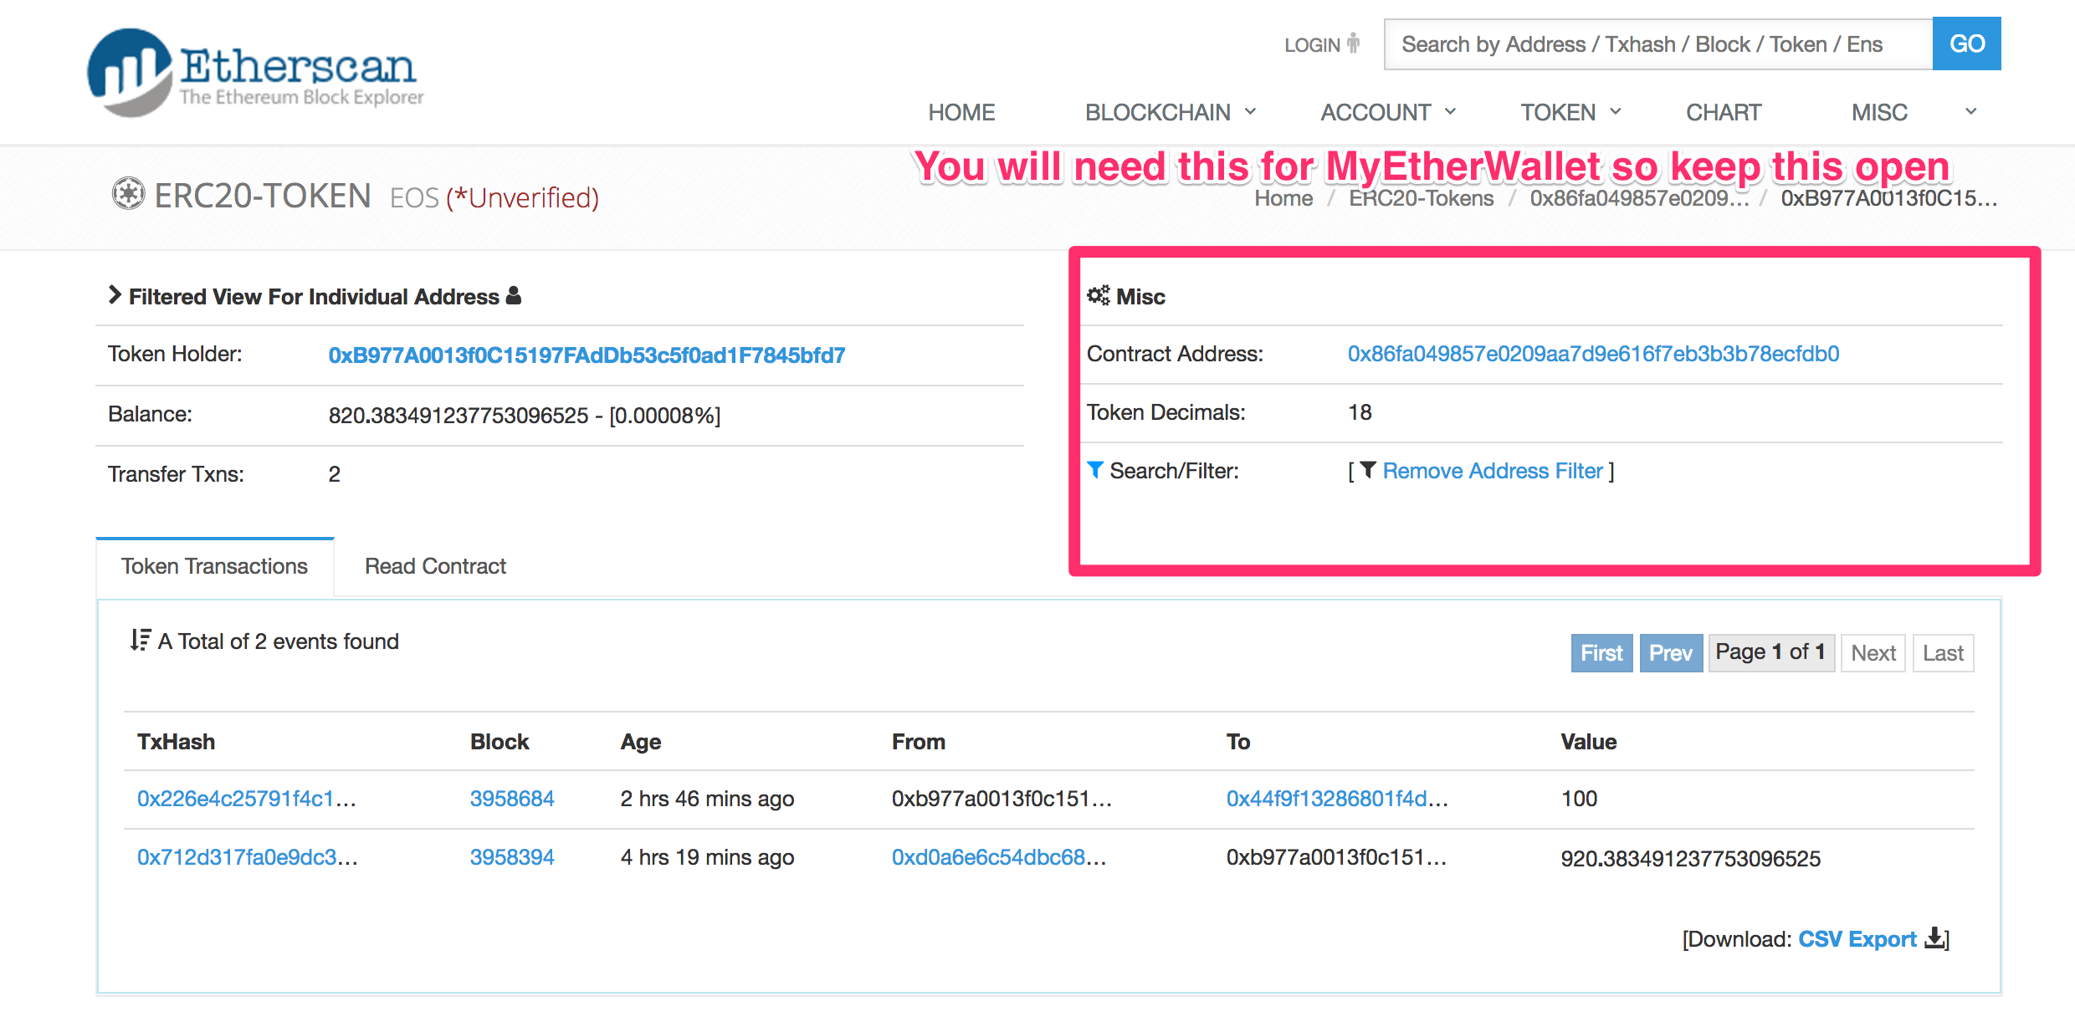
Task: Click Remove Address Filter link
Action: (x=1493, y=471)
